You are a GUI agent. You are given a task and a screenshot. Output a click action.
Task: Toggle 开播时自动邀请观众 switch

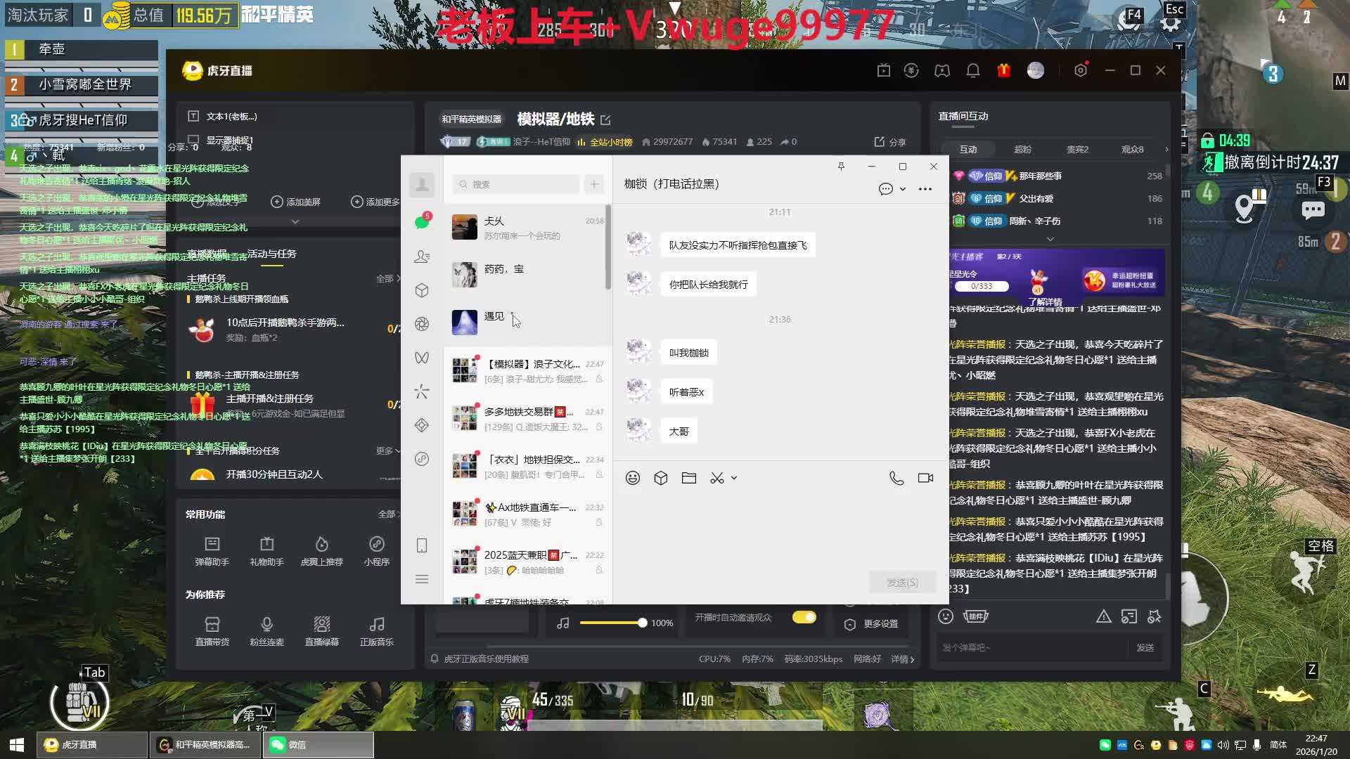[804, 617]
